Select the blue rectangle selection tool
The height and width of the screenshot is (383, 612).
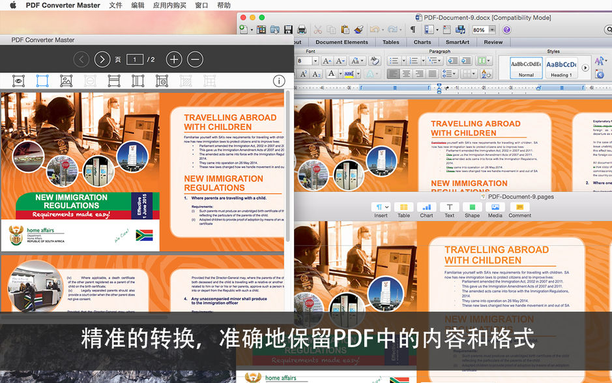(41, 81)
